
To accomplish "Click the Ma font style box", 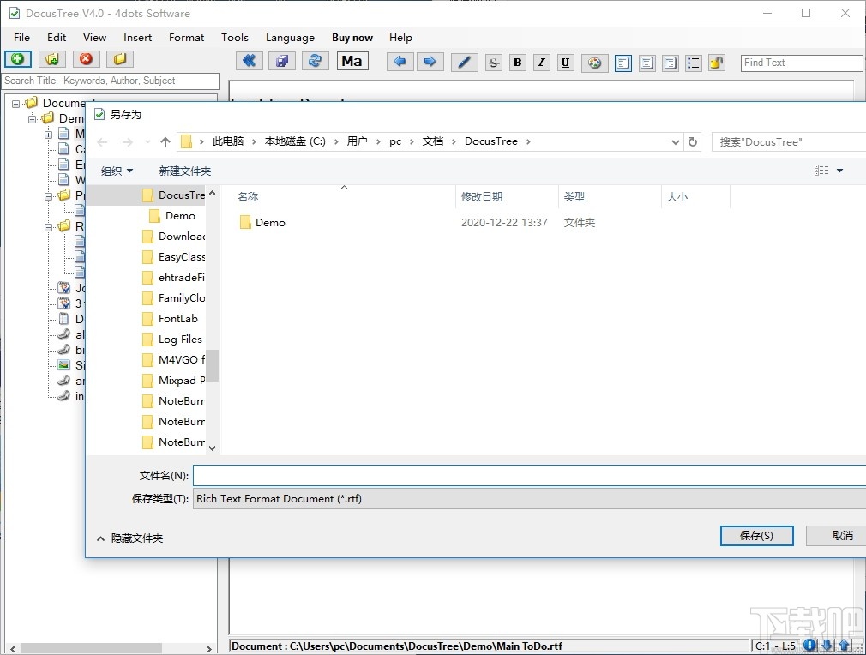I will [x=352, y=62].
